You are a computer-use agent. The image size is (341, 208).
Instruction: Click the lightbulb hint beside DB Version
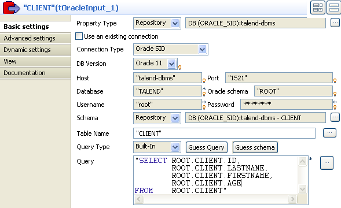(x=180, y=68)
